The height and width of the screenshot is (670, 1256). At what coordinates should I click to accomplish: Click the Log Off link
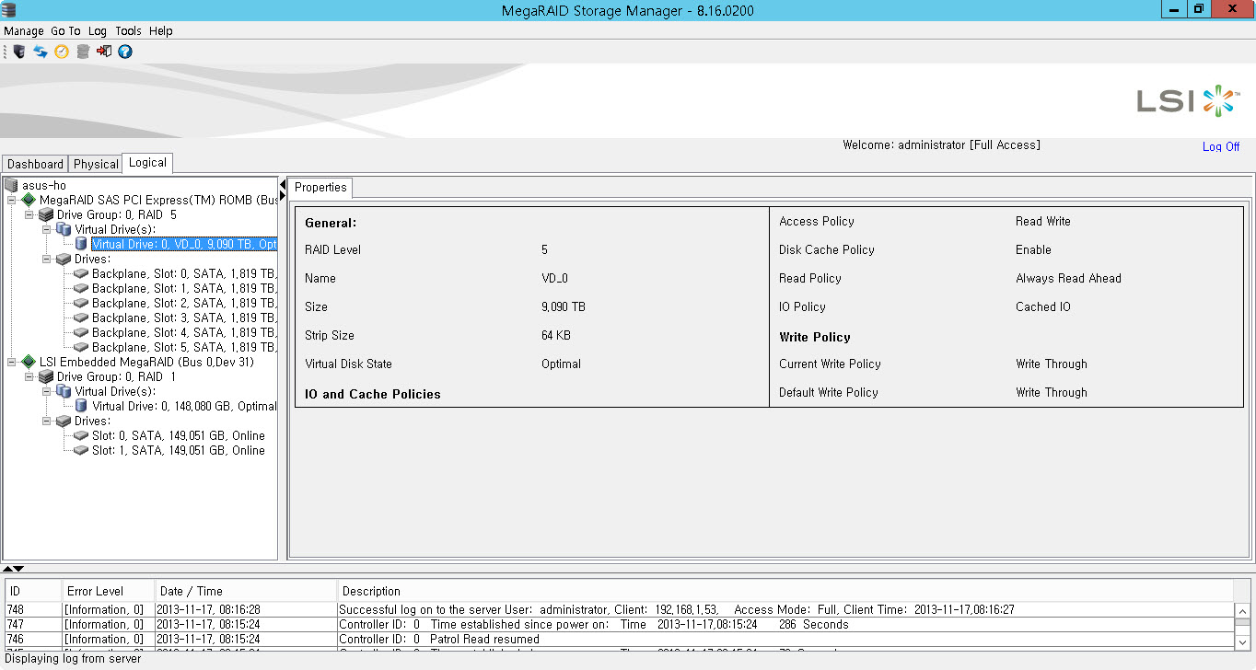(x=1221, y=146)
